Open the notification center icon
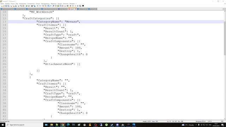The height and width of the screenshot is (127, 226). coord(223,125)
